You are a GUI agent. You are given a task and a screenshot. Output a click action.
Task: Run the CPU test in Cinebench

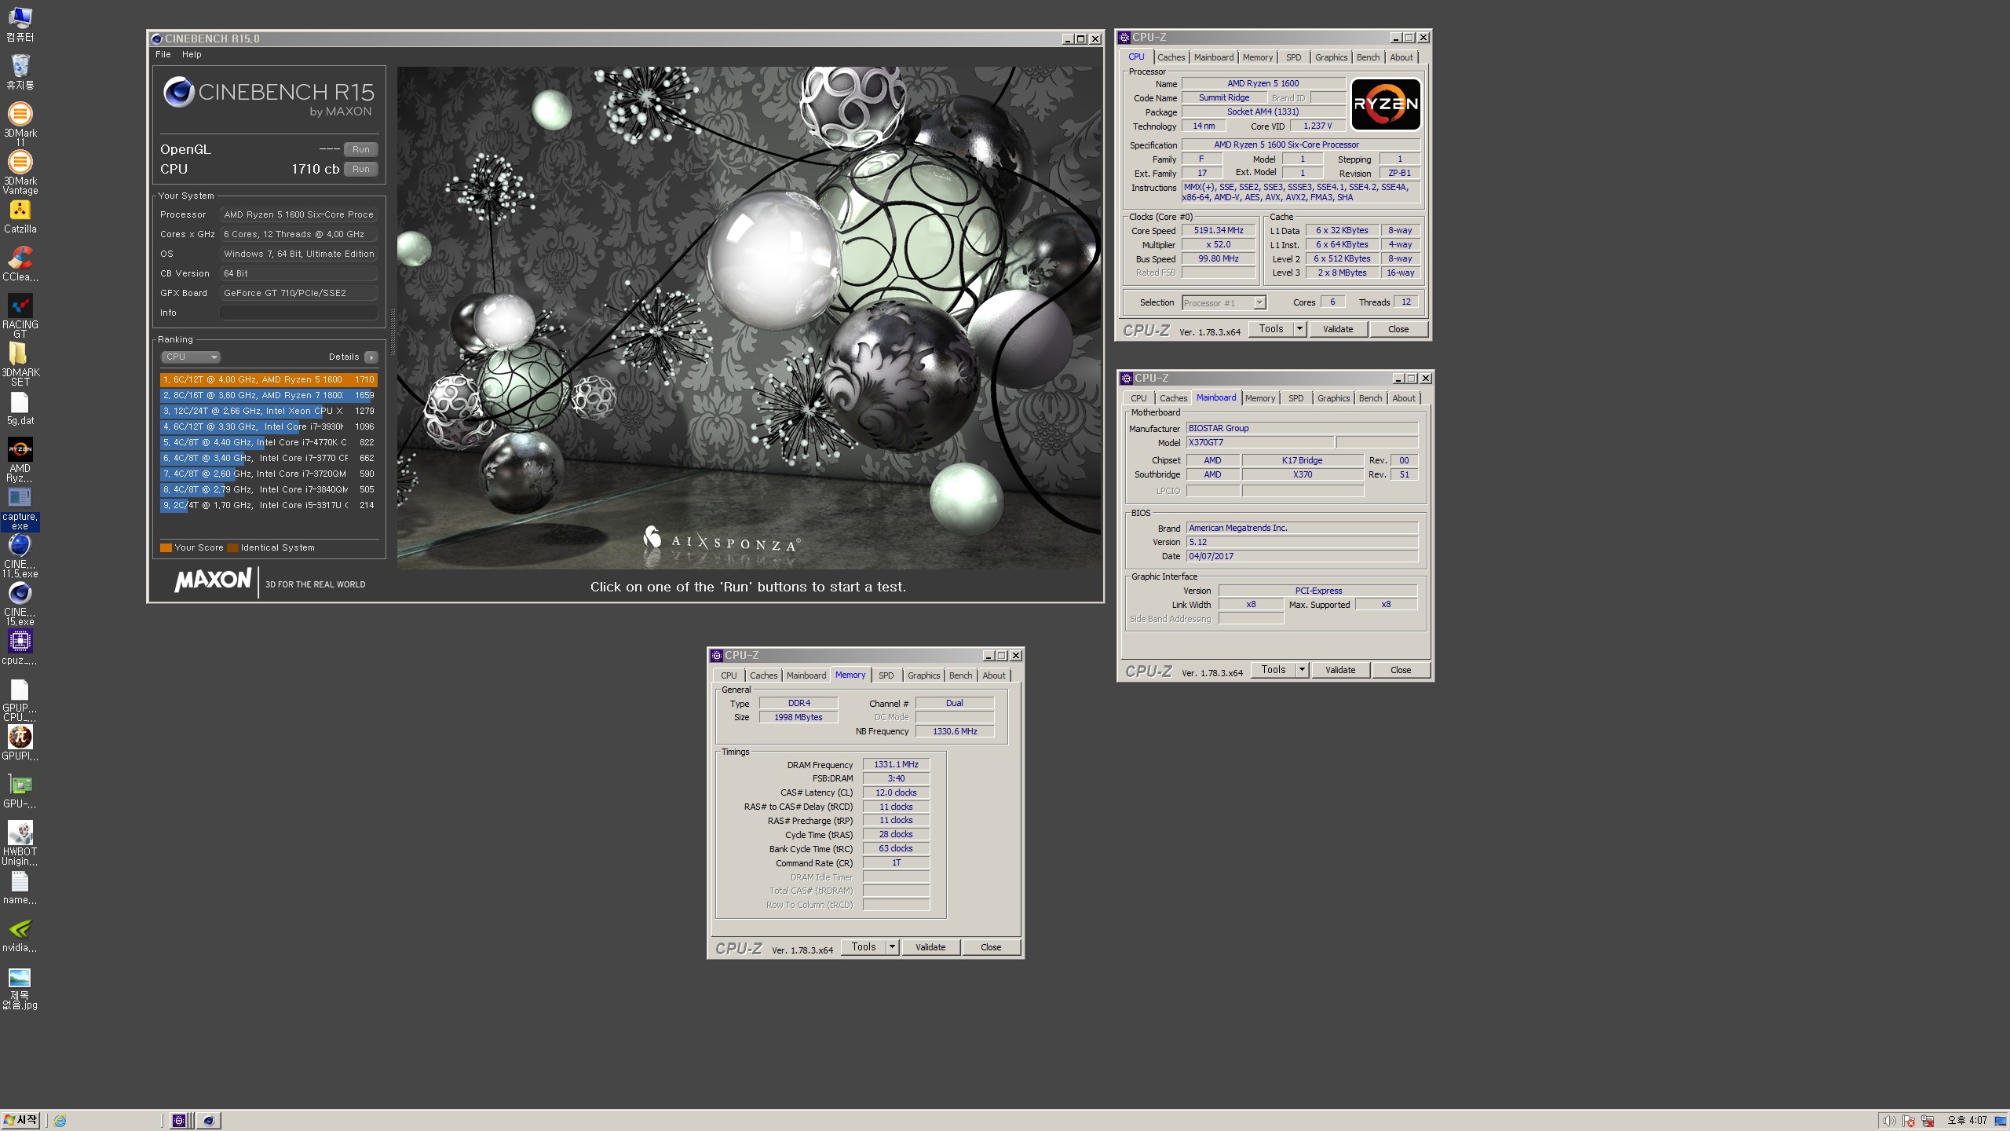(360, 169)
